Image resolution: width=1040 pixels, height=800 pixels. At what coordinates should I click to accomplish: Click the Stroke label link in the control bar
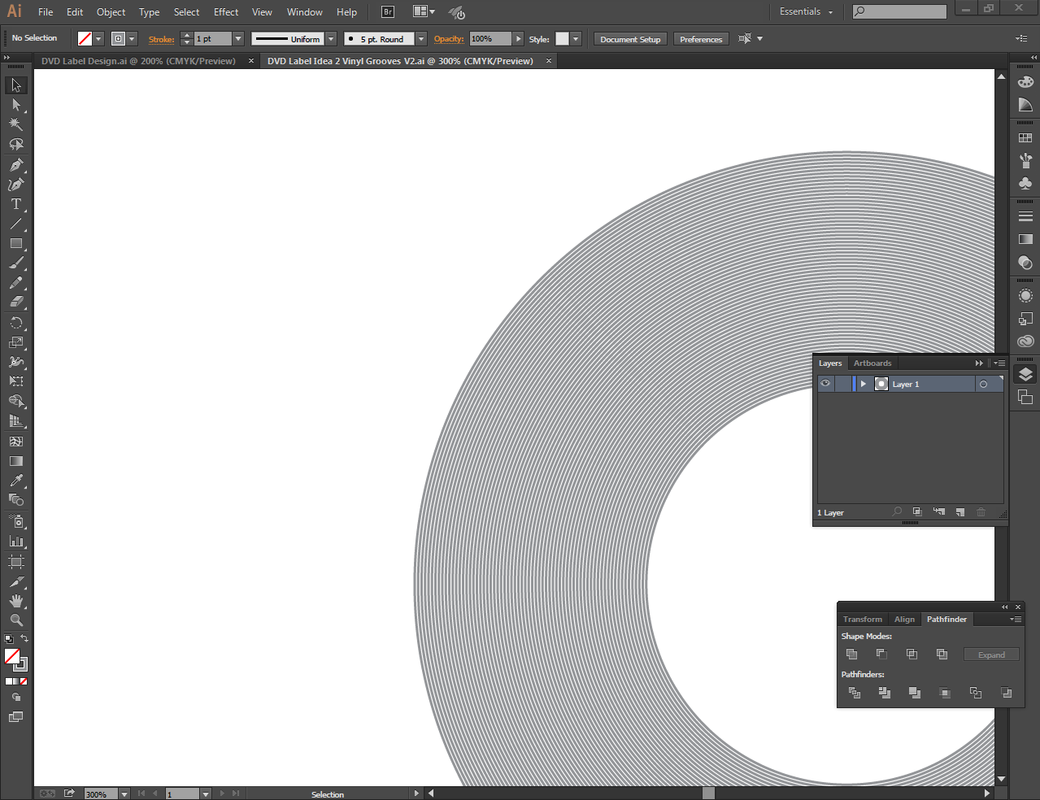161,39
